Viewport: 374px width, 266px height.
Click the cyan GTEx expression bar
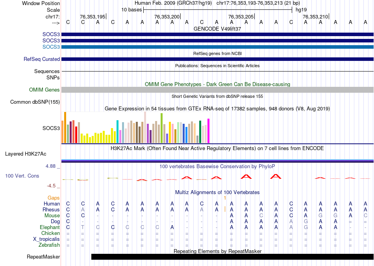[117, 132]
